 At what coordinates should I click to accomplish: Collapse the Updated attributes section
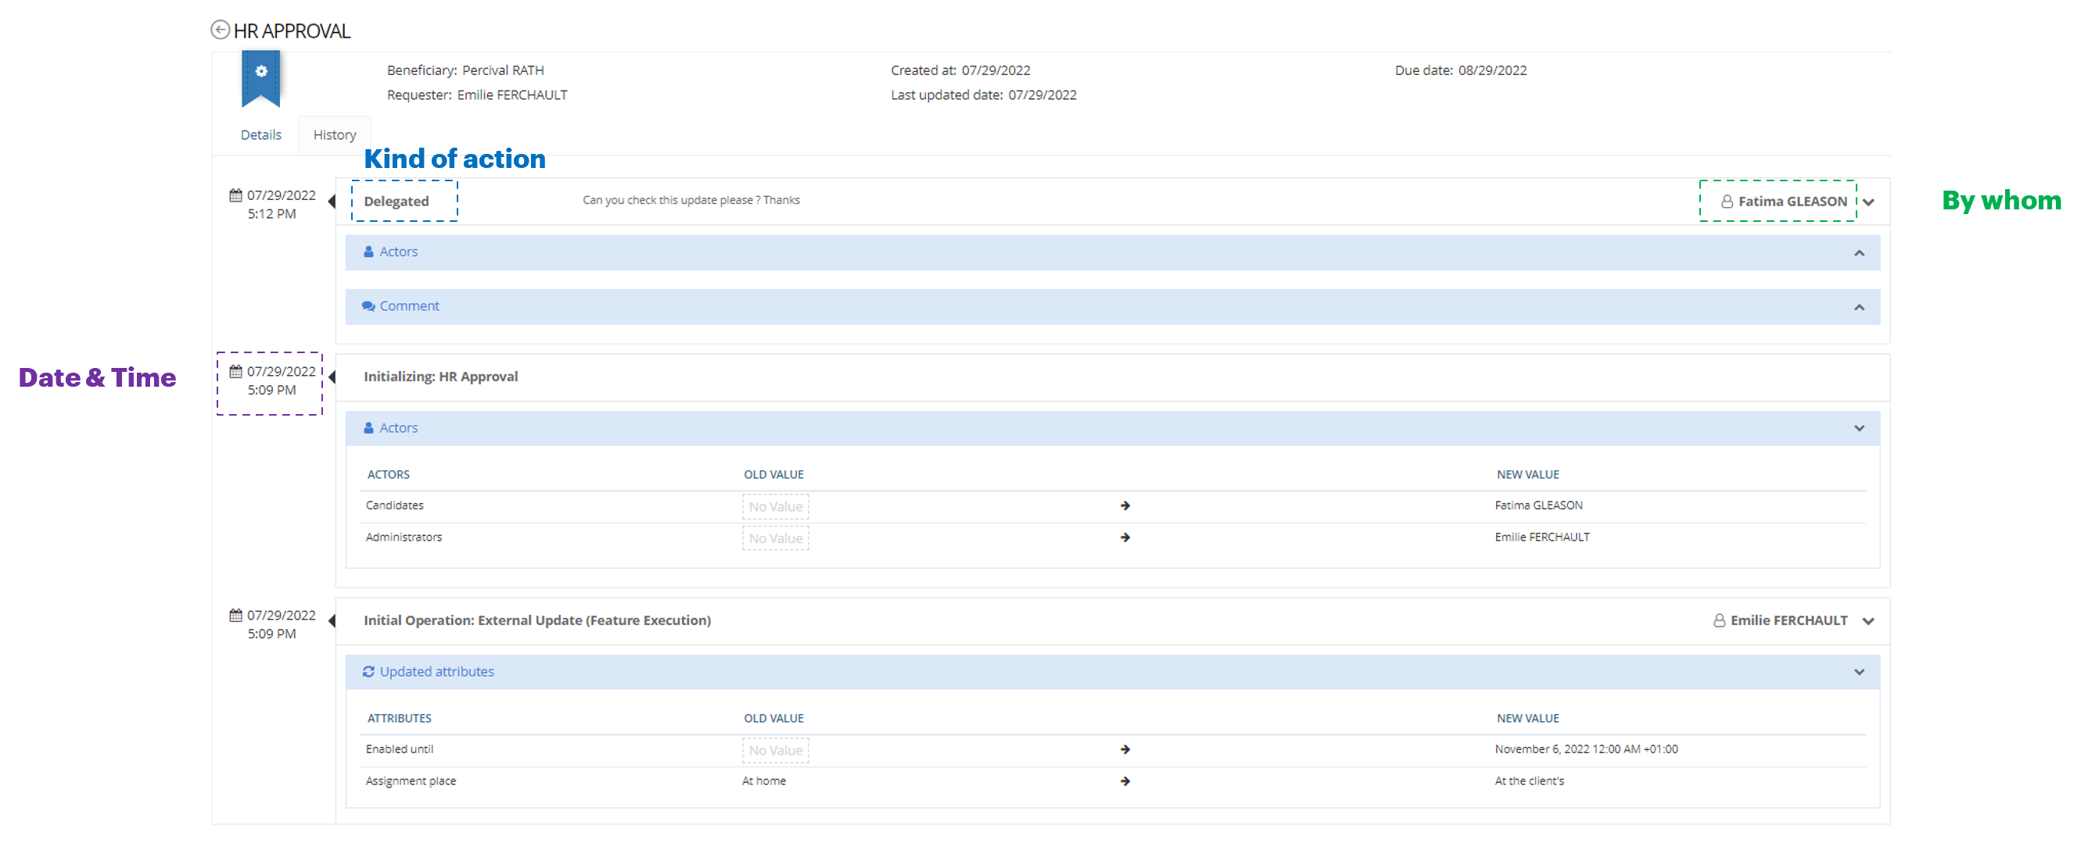point(1859,672)
